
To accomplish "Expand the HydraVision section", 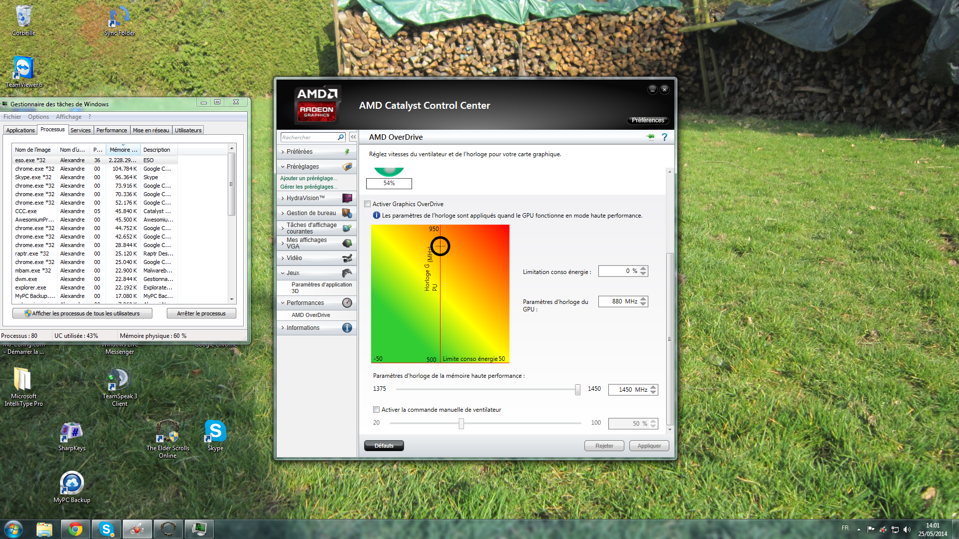I will click(x=305, y=198).
